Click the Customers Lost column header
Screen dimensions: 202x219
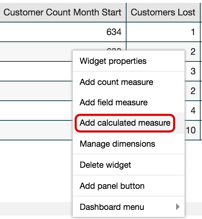tap(163, 12)
